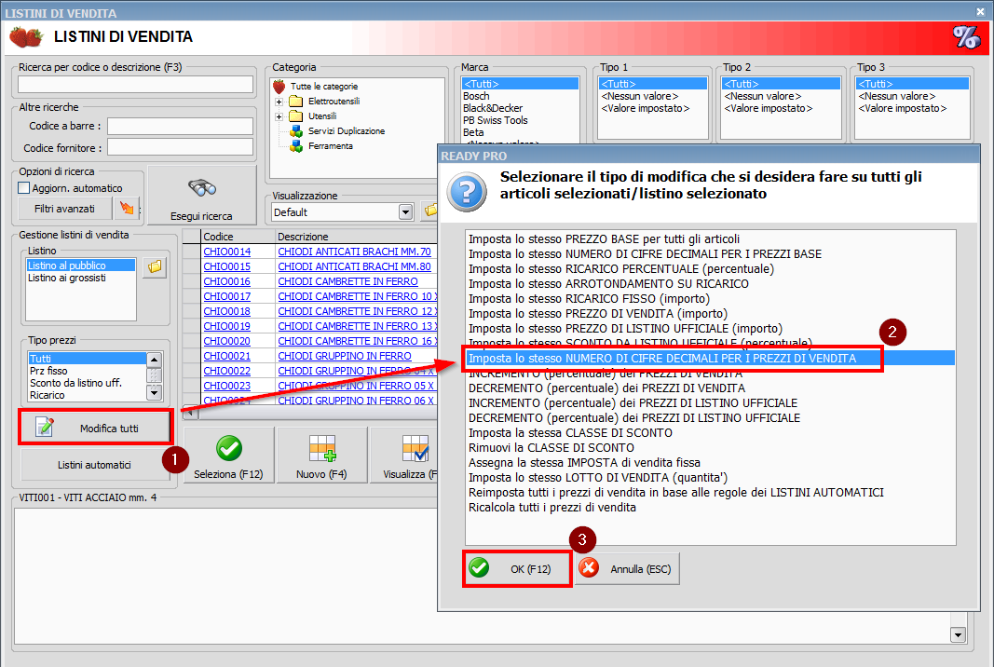Open article link CHIO0019
This screenshot has height=667, width=994.
click(227, 326)
